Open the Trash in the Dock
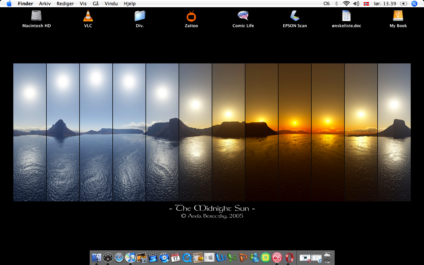 [x=328, y=257]
